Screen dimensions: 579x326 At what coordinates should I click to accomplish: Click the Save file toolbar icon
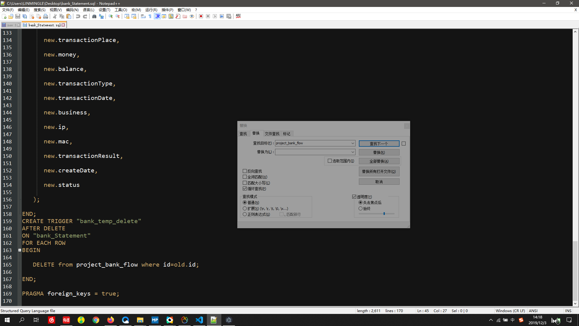(x=18, y=16)
